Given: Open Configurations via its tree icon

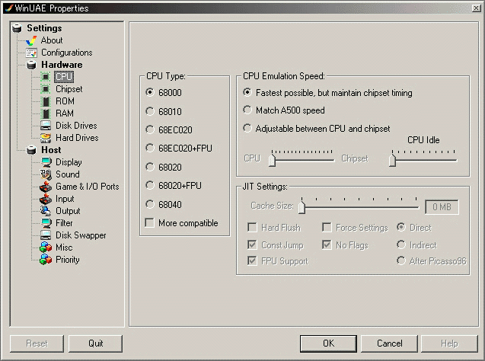Looking at the screenshot, I should (31, 53).
